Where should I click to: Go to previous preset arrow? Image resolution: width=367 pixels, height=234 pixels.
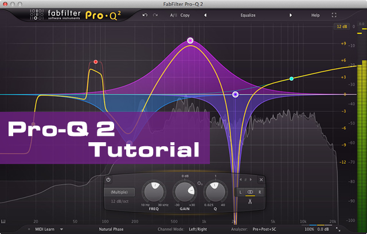click(x=205, y=15)
